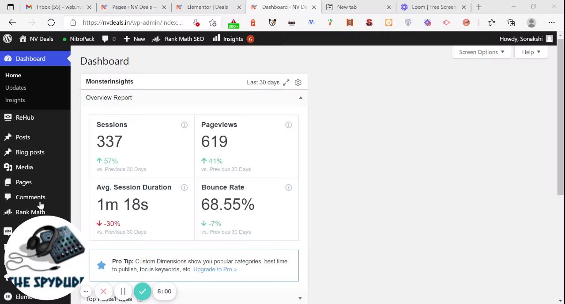The image size is (565, 304).
Task: Switch to the Loom | Free Screen tab
Action: 433,7
